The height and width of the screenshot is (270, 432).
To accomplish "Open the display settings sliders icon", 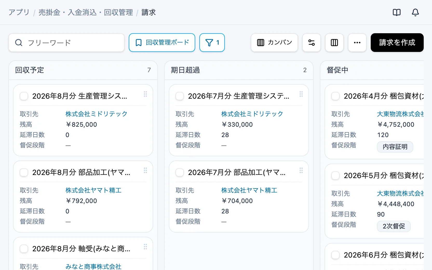I will coord(312,43).
